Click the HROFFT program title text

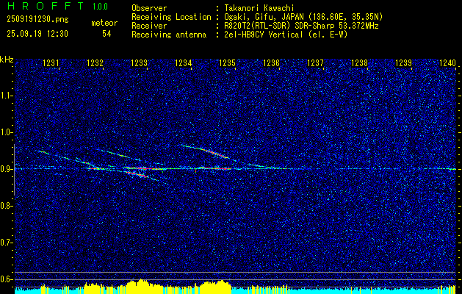pyautogui.click(x=46, y=6)
